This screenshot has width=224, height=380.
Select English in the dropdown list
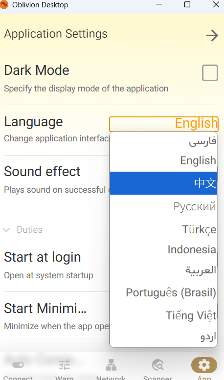163,160
